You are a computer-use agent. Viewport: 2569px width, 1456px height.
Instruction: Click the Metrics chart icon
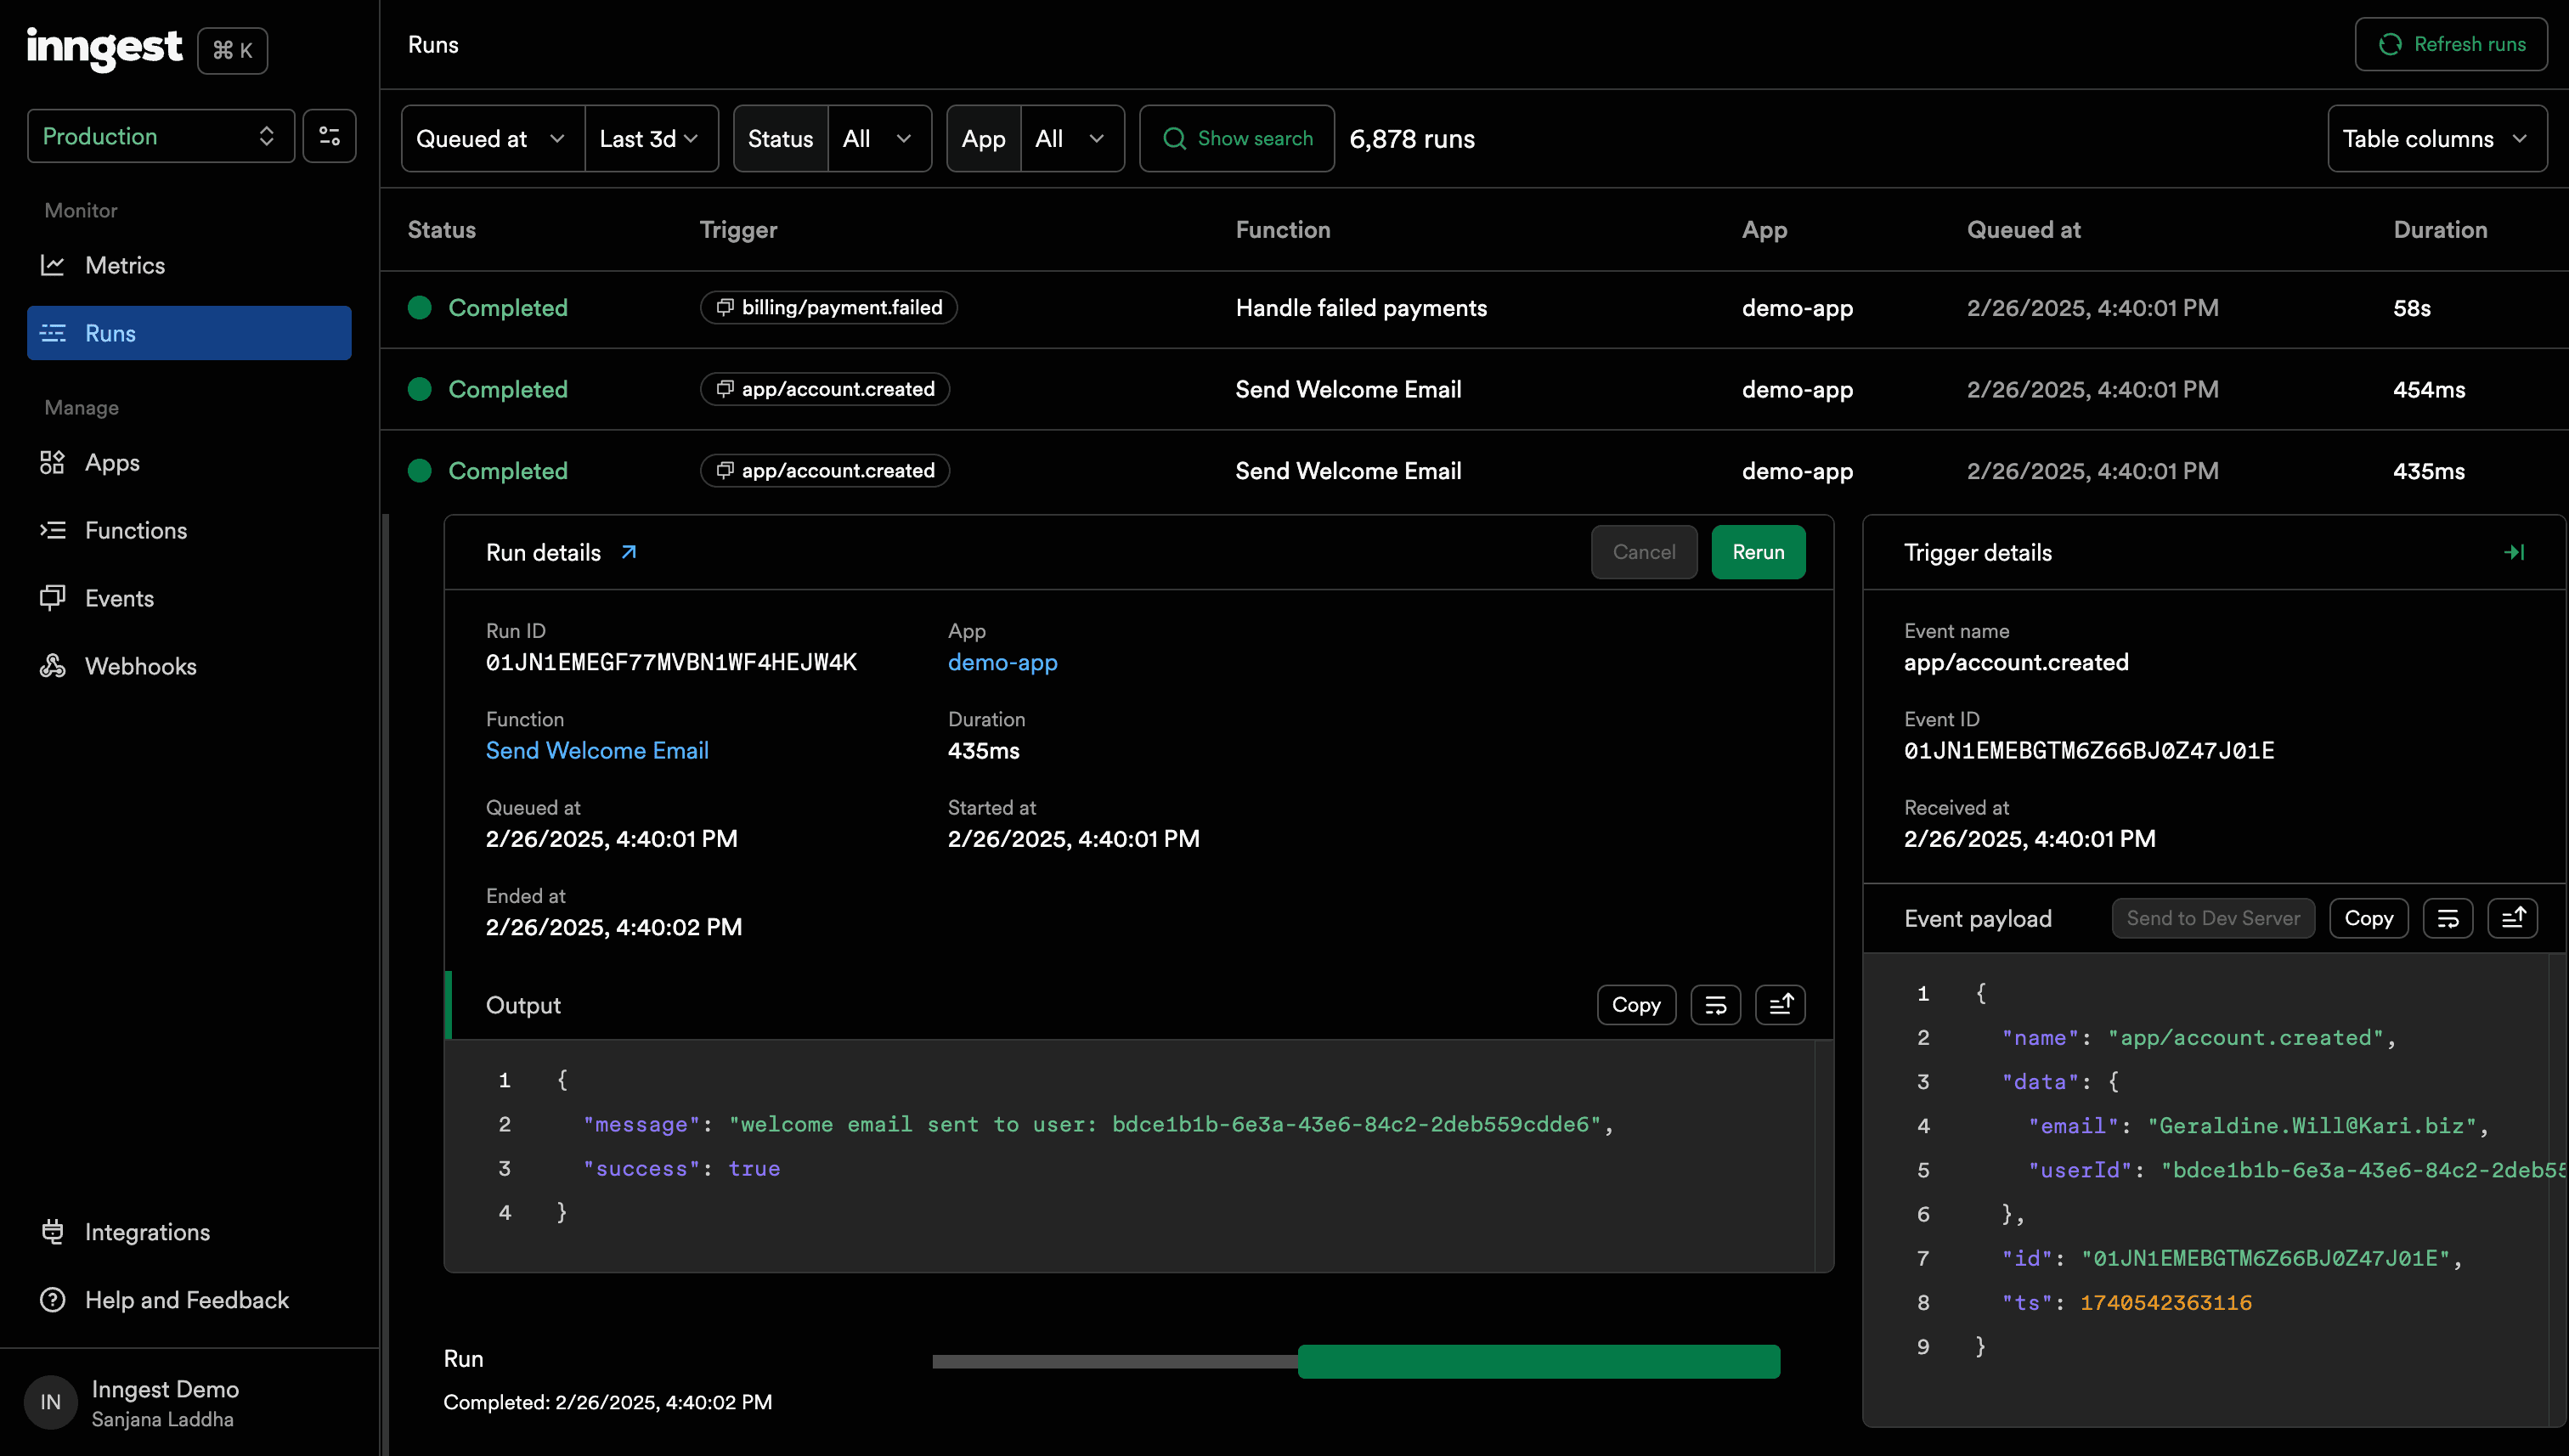point(52,265)
